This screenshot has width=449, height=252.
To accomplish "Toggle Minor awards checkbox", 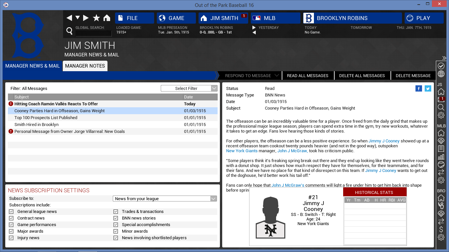I will coord(116,231).
